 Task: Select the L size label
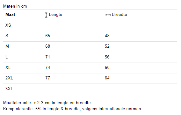(x=7, y=57)
